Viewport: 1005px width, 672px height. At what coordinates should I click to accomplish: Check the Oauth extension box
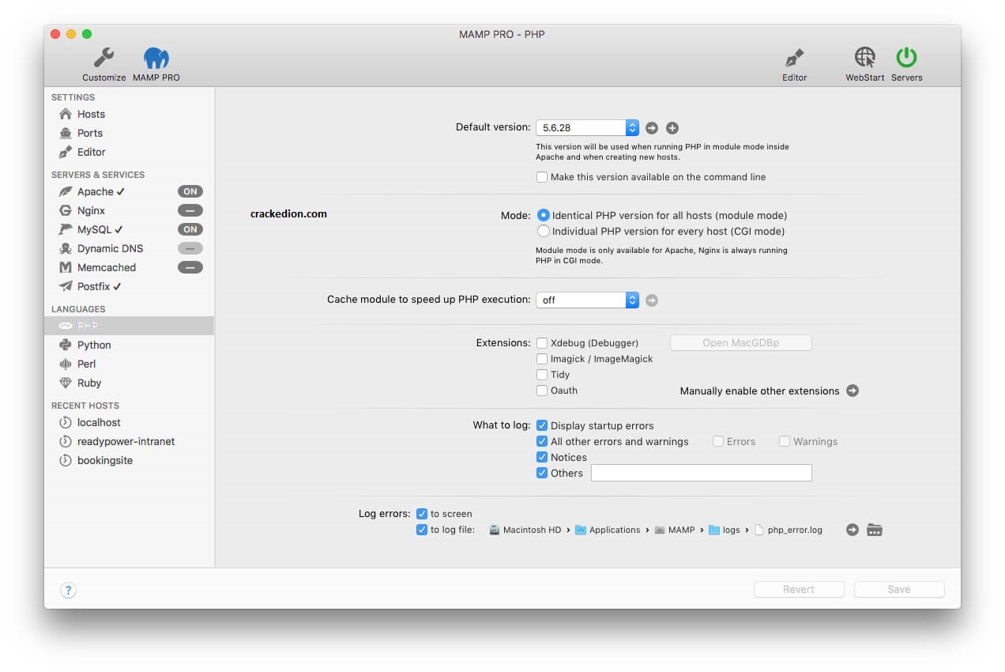click(542, 391)
